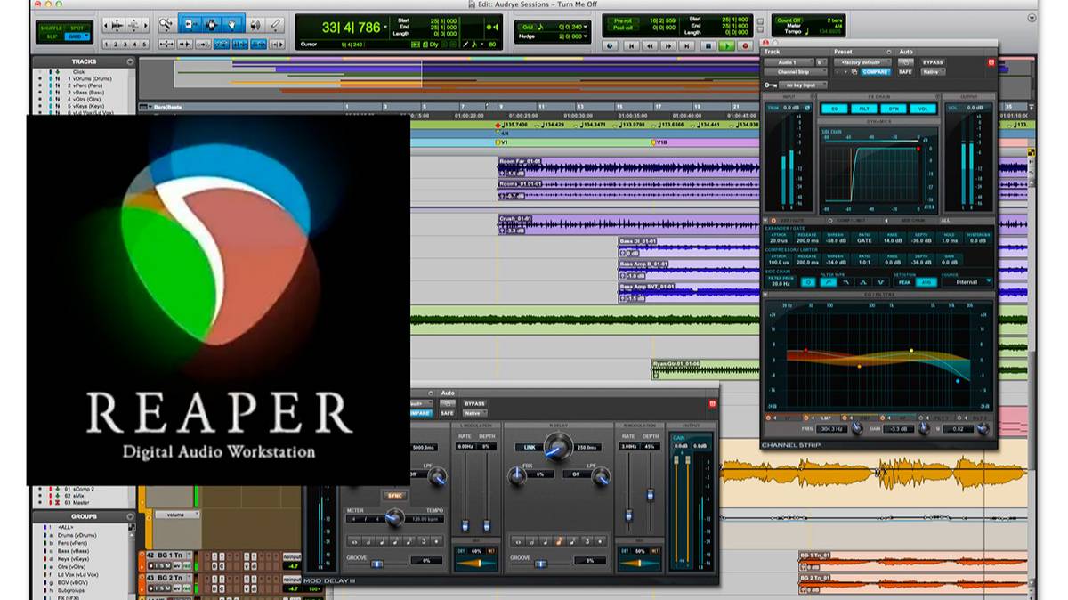Click the Stop button in the transport
Screen dimensions: 1068x600
tap(708, 45)
